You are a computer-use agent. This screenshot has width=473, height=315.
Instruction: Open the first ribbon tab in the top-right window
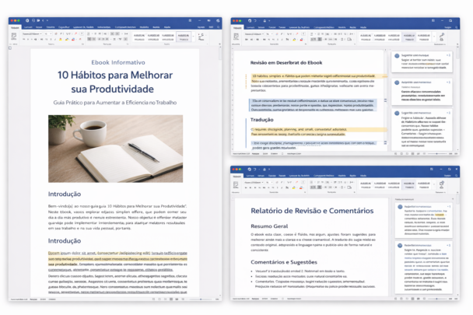(237, 26)
